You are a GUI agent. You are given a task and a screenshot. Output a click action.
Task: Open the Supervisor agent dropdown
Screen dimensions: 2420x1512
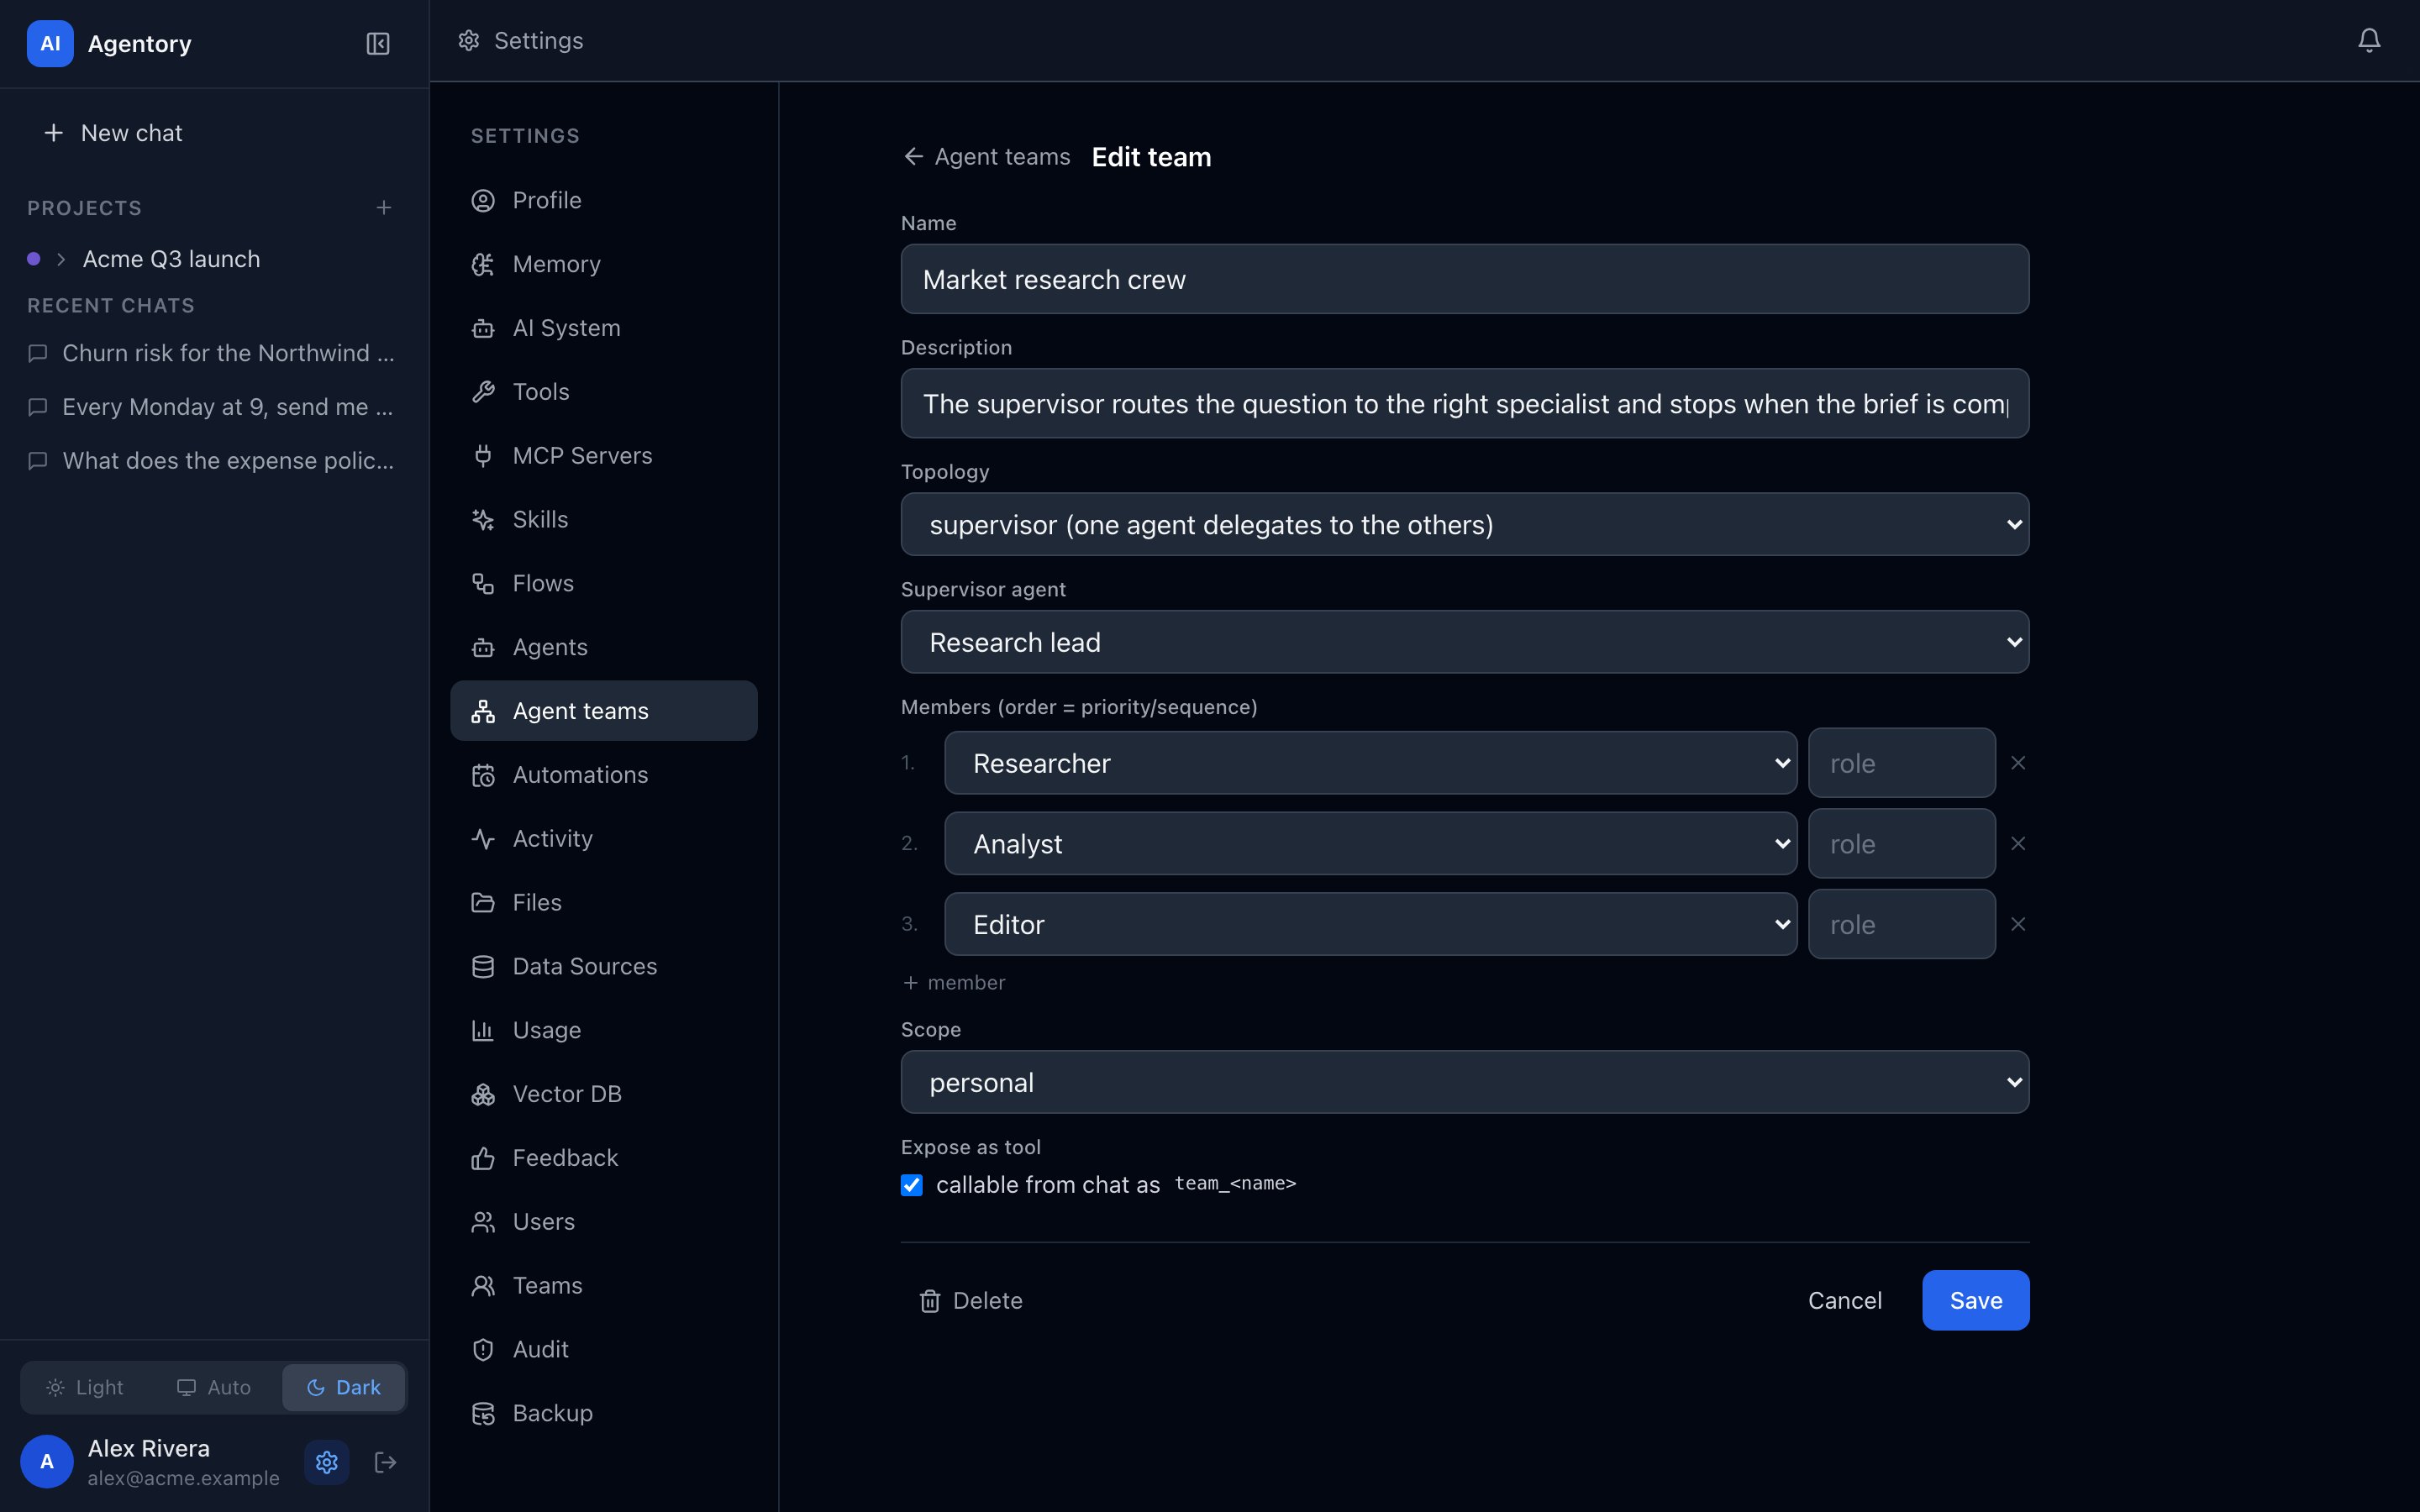point(1464,642)
